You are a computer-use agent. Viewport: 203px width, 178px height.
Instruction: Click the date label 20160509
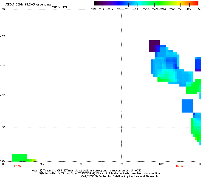click(x=60, y=7)
